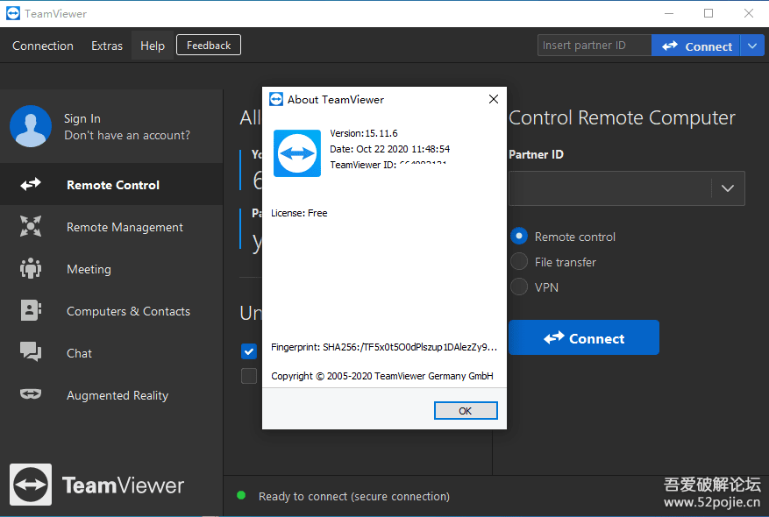
Task: Click the large blue Connect button
Action: tap(583, 338)
